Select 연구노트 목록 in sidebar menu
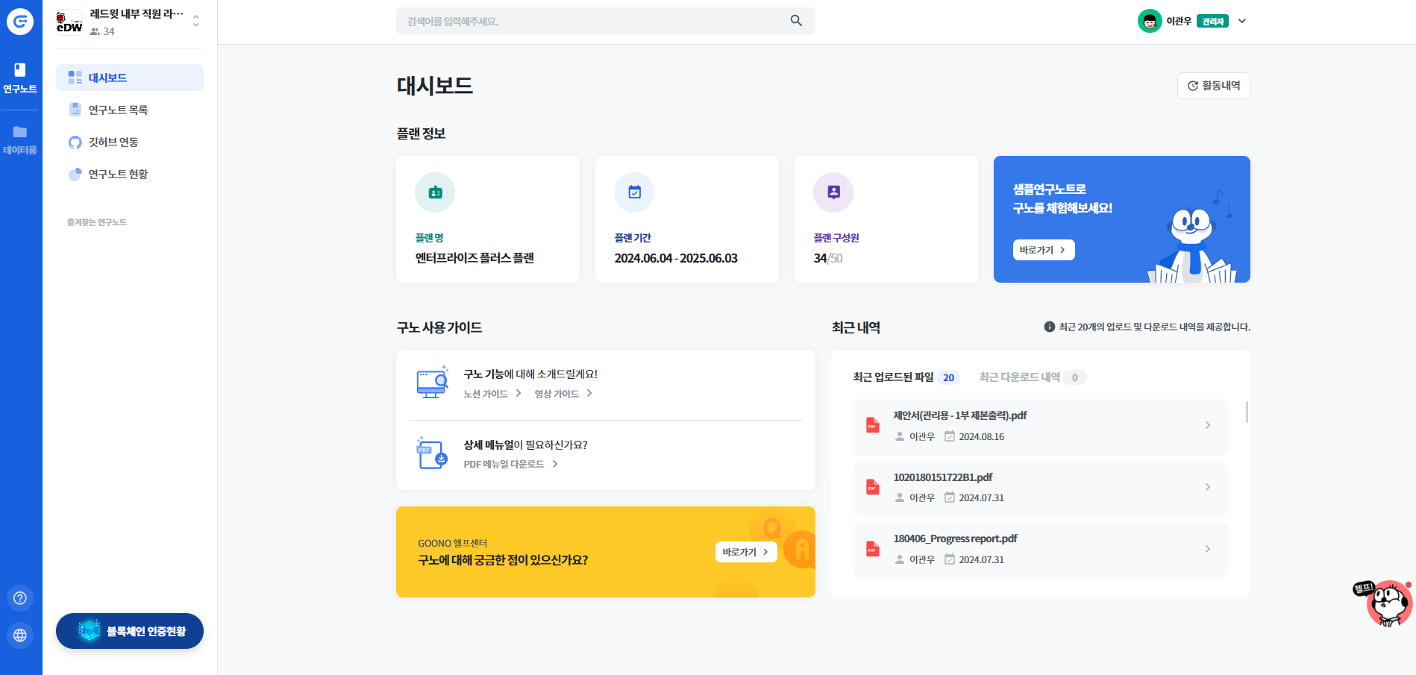 tap(117, 109)
